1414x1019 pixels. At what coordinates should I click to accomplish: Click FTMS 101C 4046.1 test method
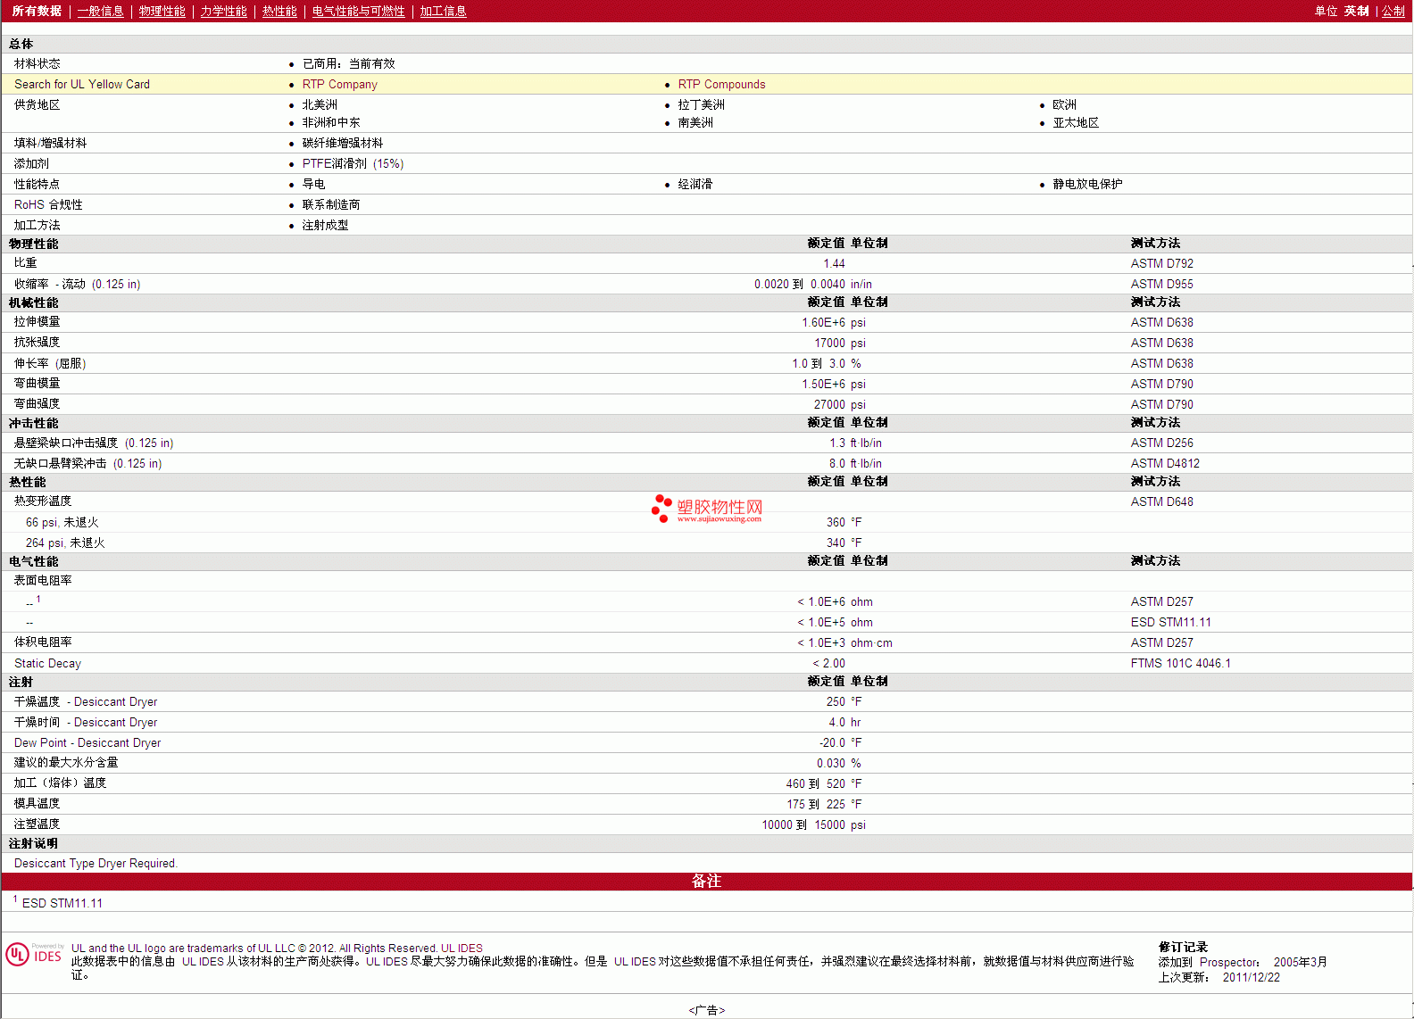point(1180,663)
